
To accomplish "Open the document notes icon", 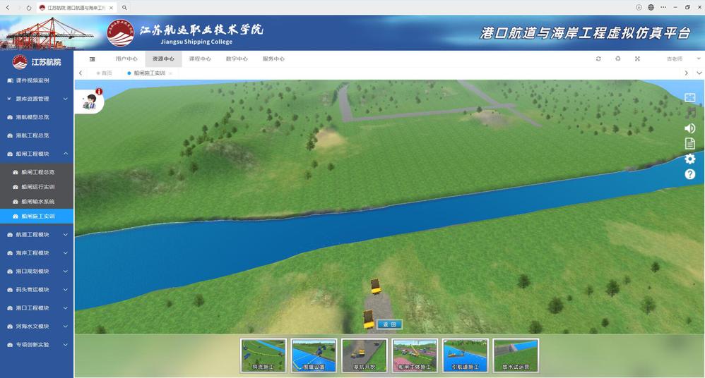I will pos(690,144).
